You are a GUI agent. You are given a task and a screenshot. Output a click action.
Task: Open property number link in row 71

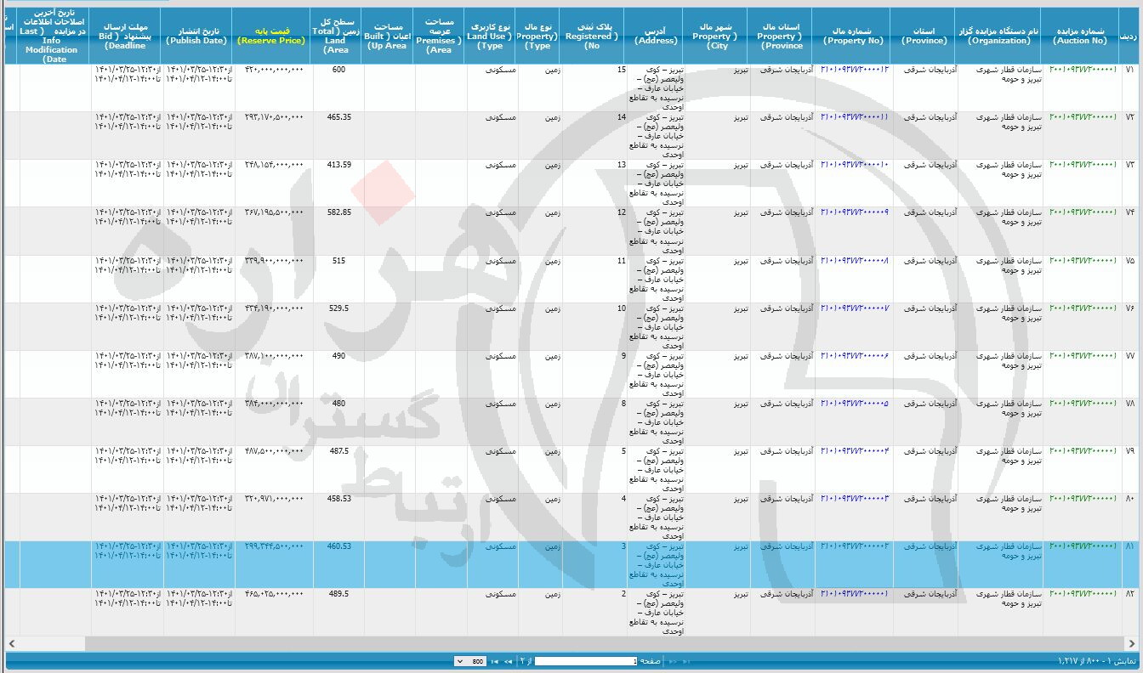point(854,69)
